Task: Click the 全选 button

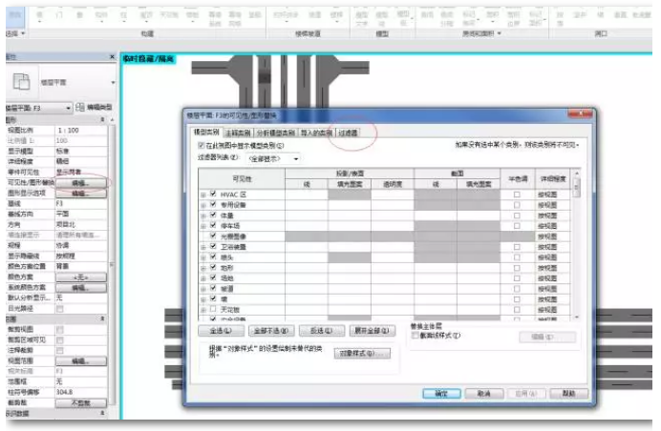Action: 221,331
